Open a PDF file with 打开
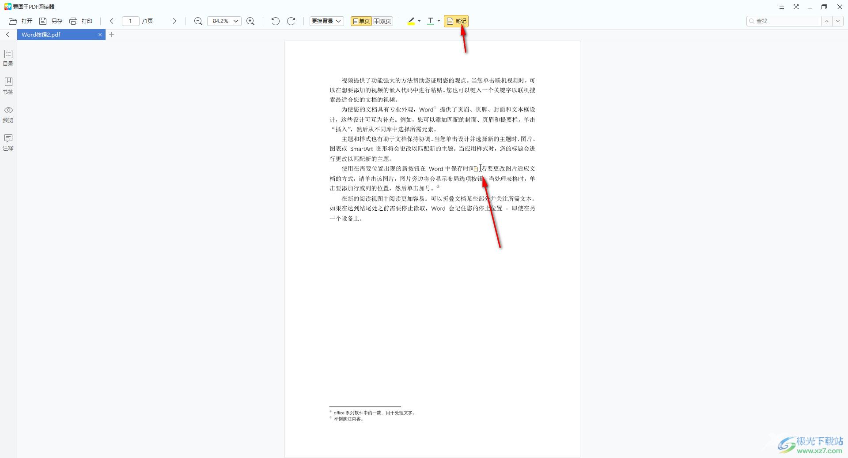This screenshot has height=458, width=848. pyautogui.click(x=21, y=21)
